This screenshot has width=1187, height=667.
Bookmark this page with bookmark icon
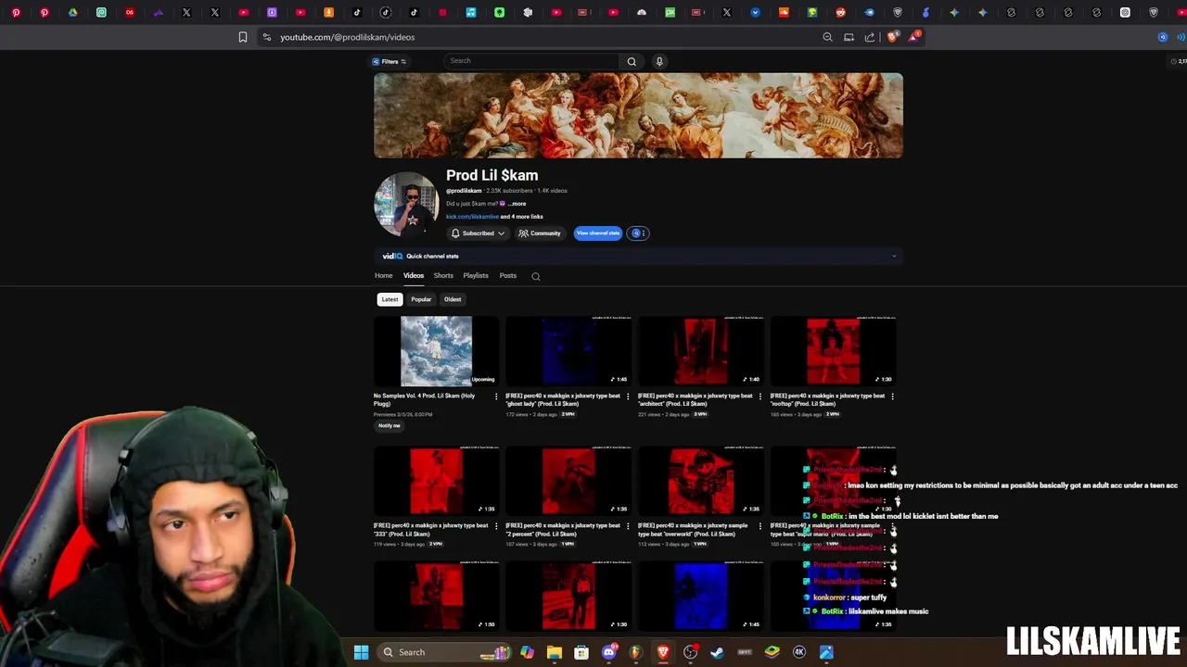pyautogui.click(x=243, y=37)
